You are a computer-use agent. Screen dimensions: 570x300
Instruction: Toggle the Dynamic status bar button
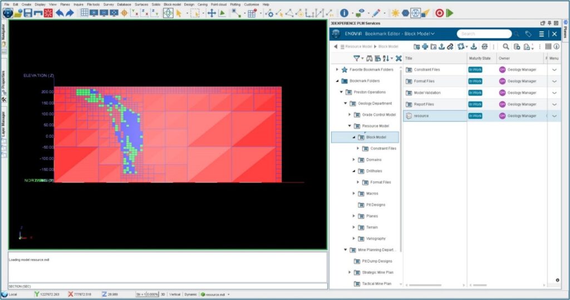tap(190, 294)
